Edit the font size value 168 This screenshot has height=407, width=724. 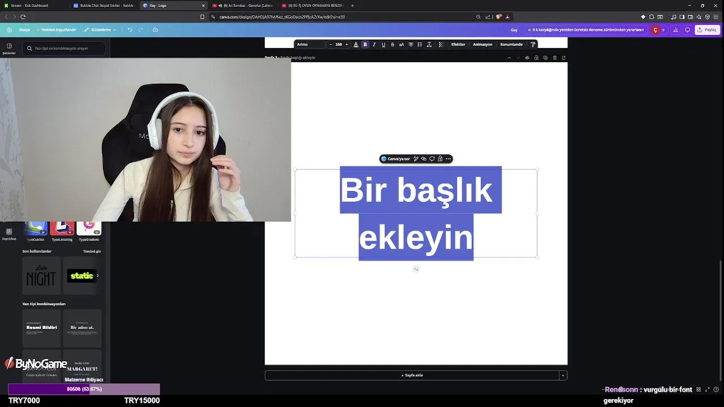[x=339, y=45]
